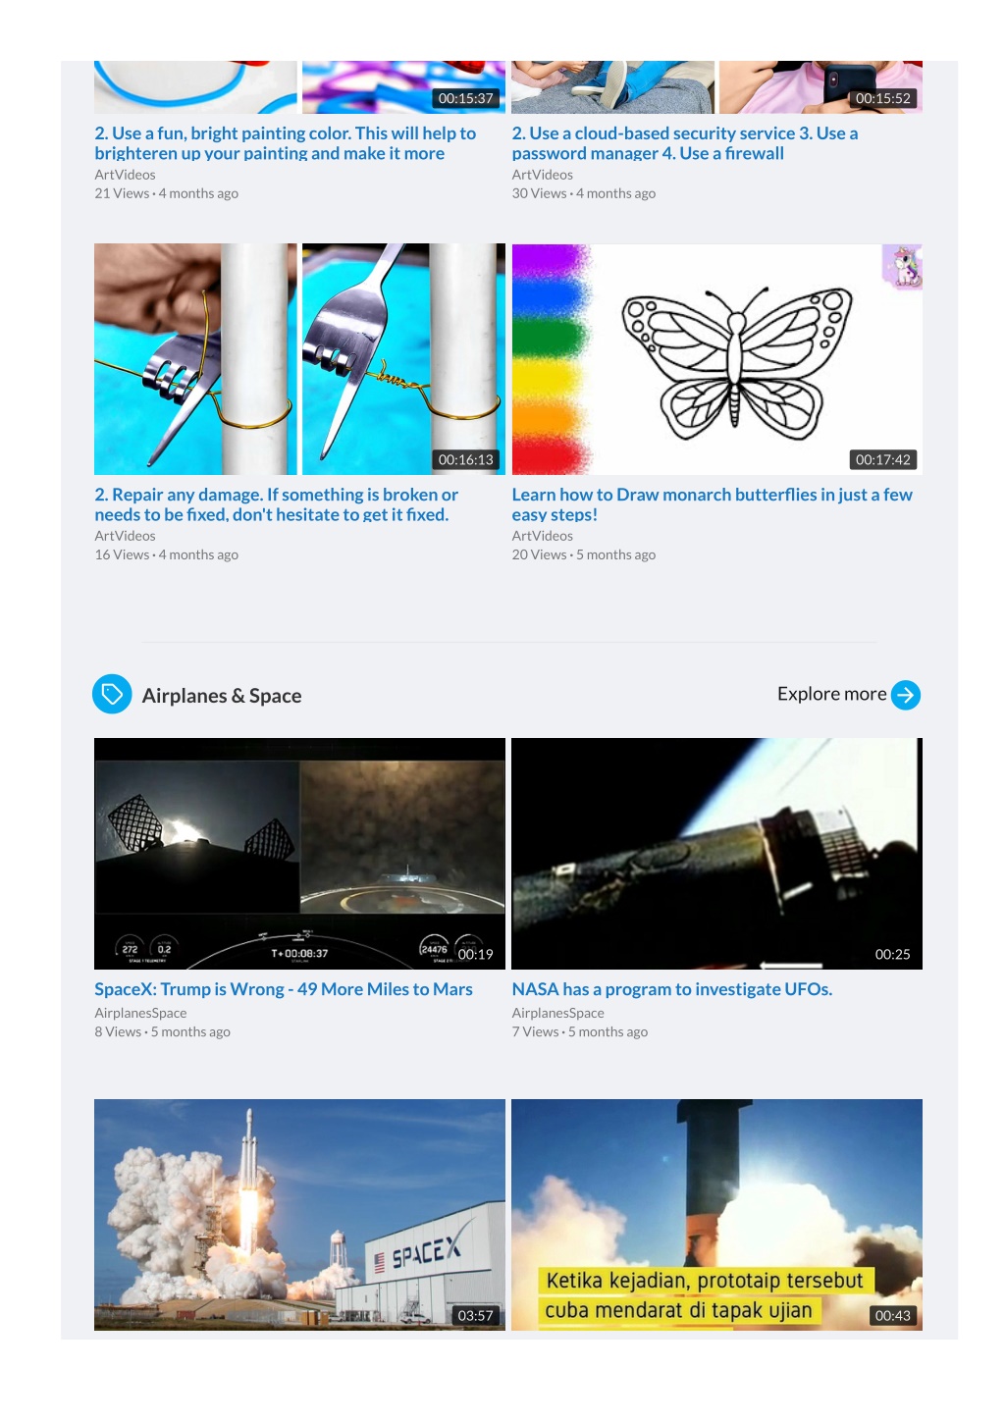Viewport: 1005px width, 1422px height.
Task: Open 'Learn how to Draw monarch butterflies' title
Action: coord(712,504)
